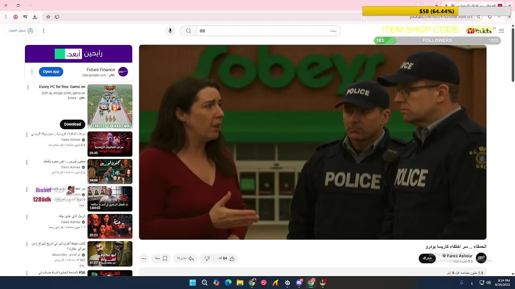This screenshot has height=289, width=515.
Task: Open more actions ellipsis under video
Action: pyautogui.click(x=144, y=258)
